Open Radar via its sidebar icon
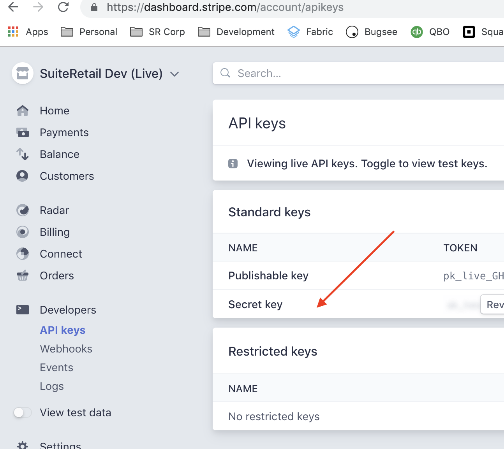Image resolution: width=504 pixels, height=449 pixels. click(23, 210)
